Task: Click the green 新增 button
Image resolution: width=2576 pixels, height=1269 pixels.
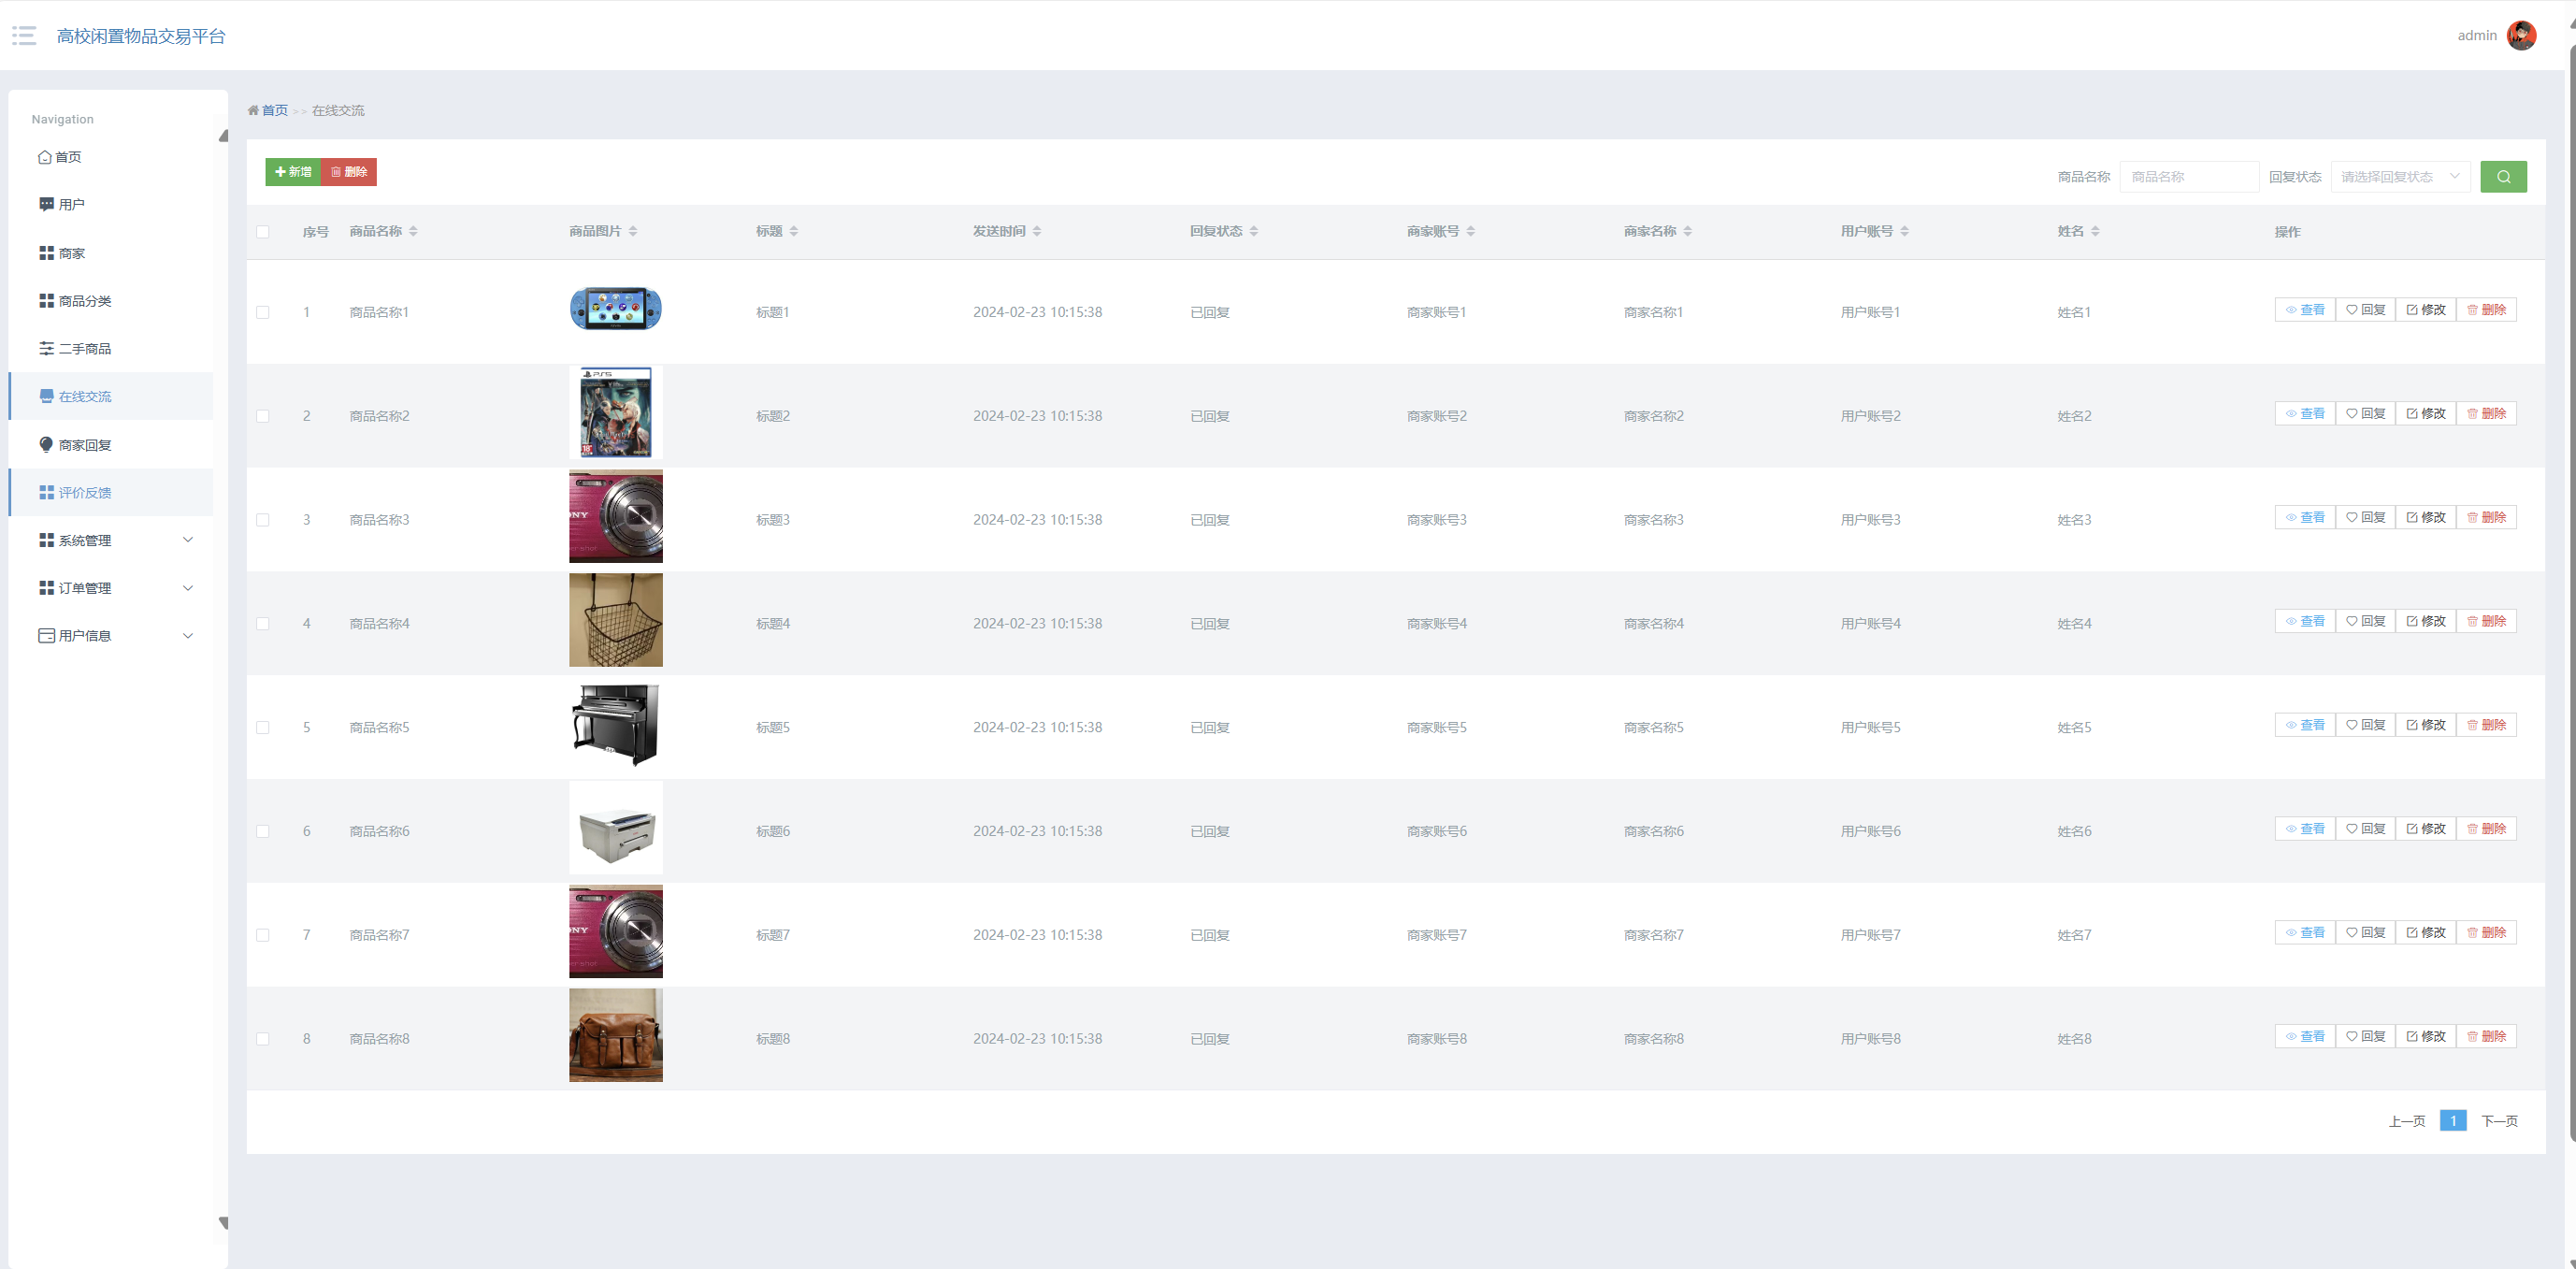Action: (293, 172)
